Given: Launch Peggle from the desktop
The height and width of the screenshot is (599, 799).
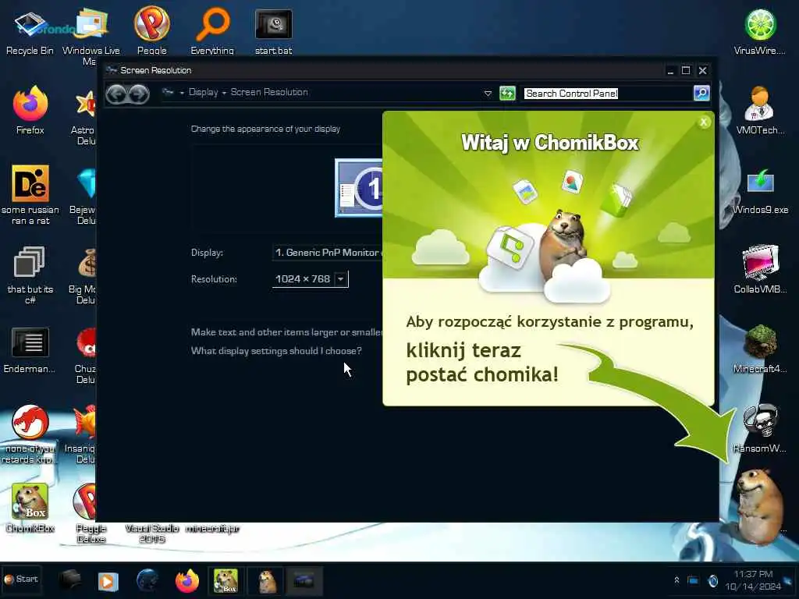Looking at the screenshot, I should (x=152, y=30).
